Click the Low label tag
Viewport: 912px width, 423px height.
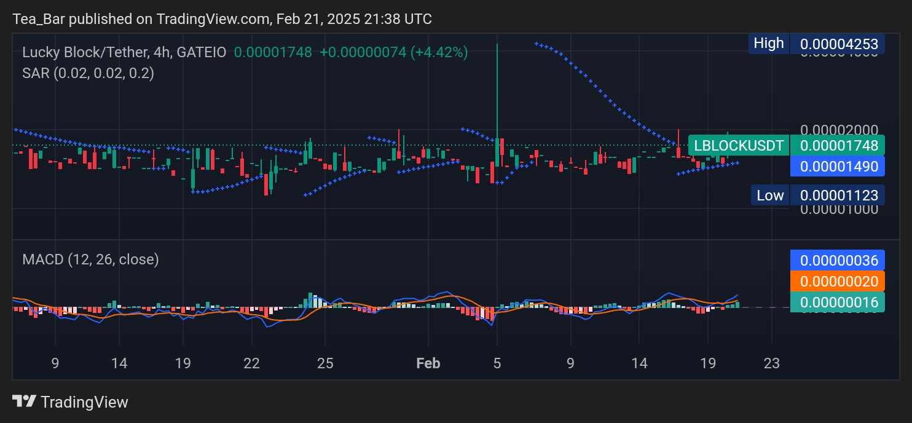point(770,196)
